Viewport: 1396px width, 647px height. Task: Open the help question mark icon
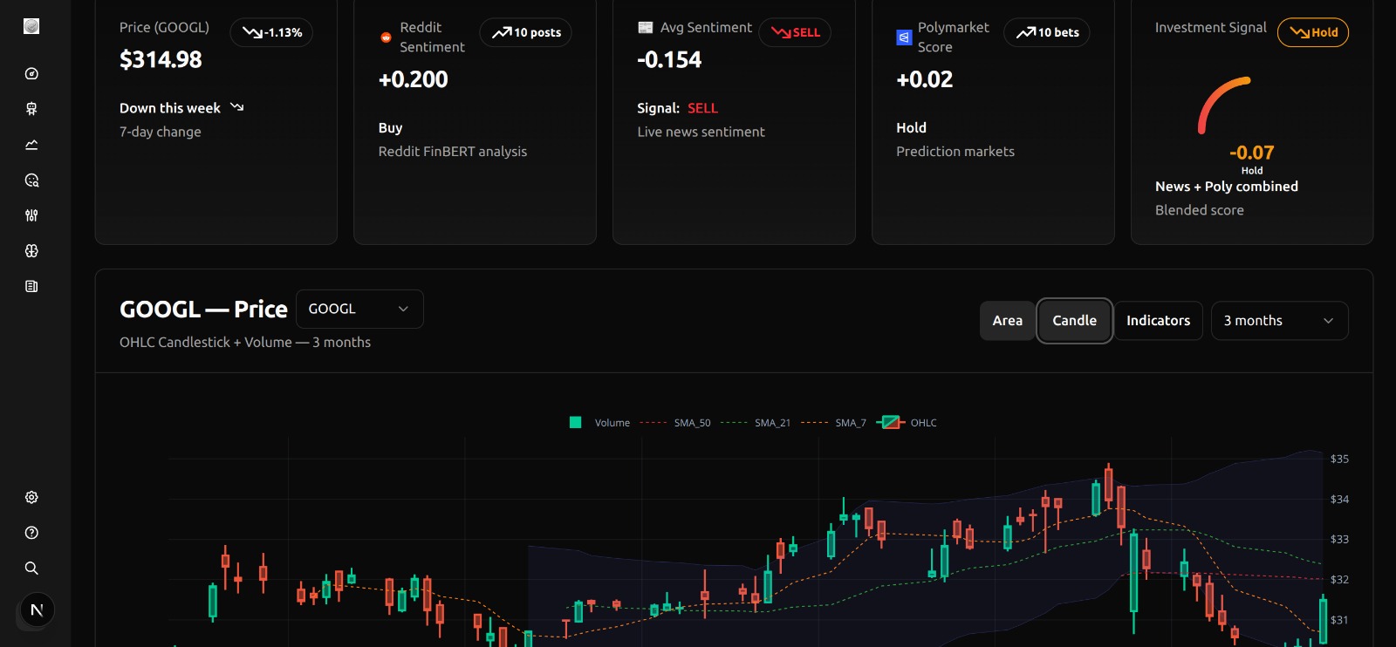click(31, 533)
